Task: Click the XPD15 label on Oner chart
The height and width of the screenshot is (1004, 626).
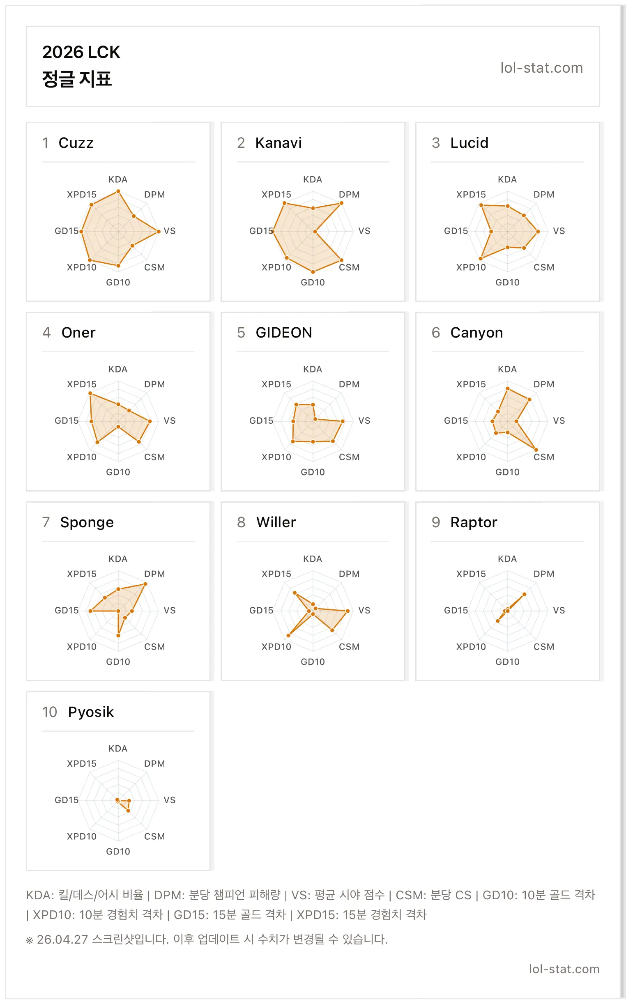Action: (82, 384)
